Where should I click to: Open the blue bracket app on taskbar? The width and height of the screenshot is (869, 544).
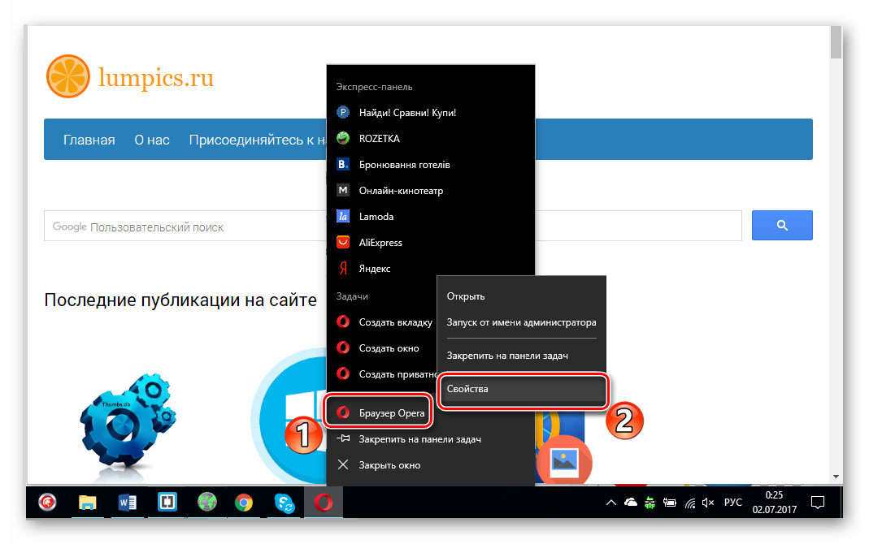point(167,503)
